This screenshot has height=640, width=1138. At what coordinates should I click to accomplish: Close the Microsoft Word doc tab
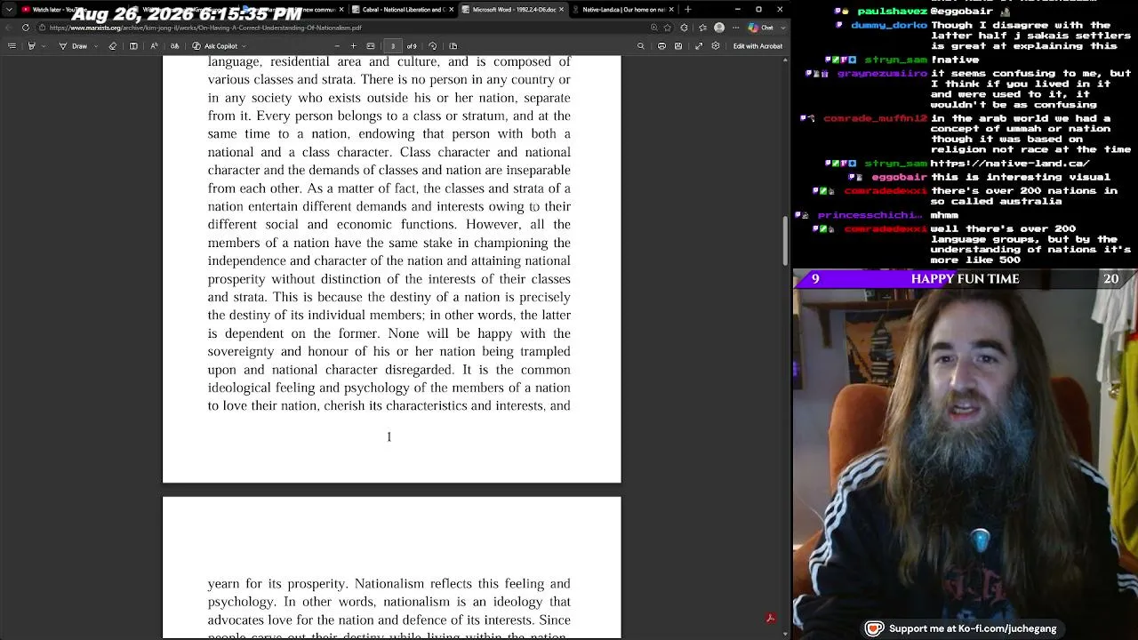coord(561,10)
